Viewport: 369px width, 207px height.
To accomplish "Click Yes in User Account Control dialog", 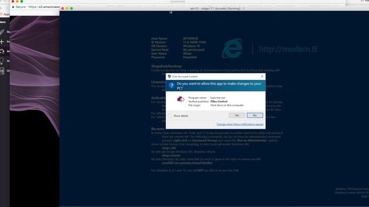I will pyautogui.click(x=237, y=115).
